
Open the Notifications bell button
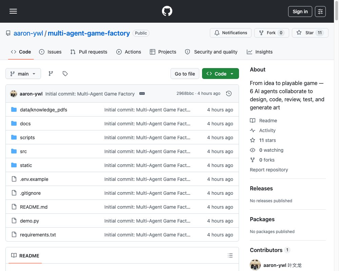231,33
